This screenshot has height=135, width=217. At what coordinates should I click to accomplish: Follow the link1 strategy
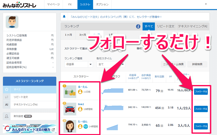(x=201, y=109)
